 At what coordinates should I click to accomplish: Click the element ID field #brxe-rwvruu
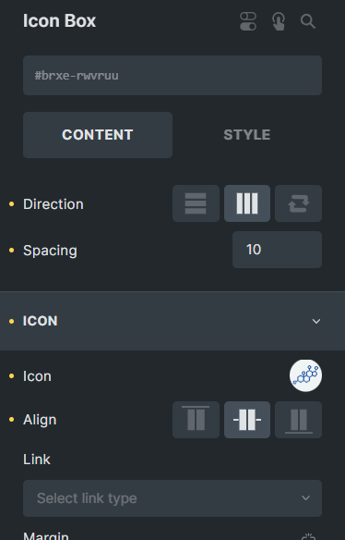172,76
